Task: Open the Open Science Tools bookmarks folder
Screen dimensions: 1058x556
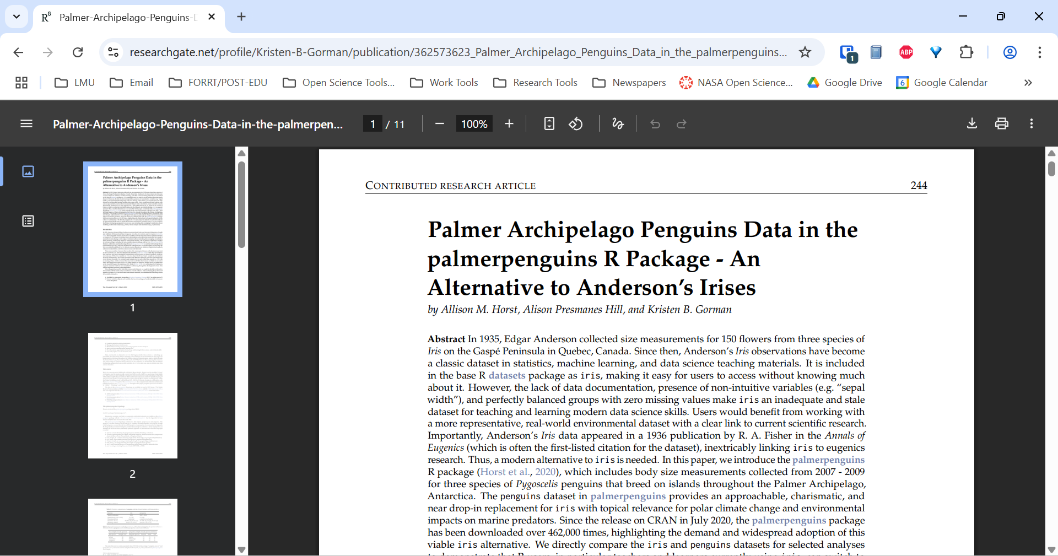Action: [339, 83]
